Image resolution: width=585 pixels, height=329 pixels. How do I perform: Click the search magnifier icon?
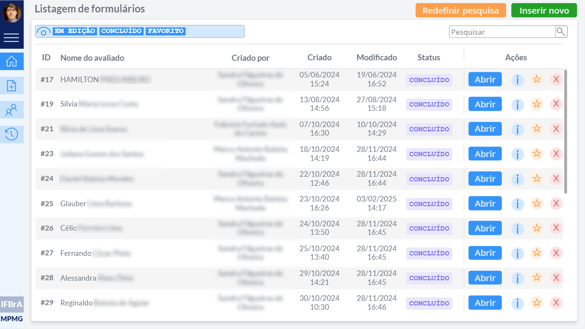[561, 32]
